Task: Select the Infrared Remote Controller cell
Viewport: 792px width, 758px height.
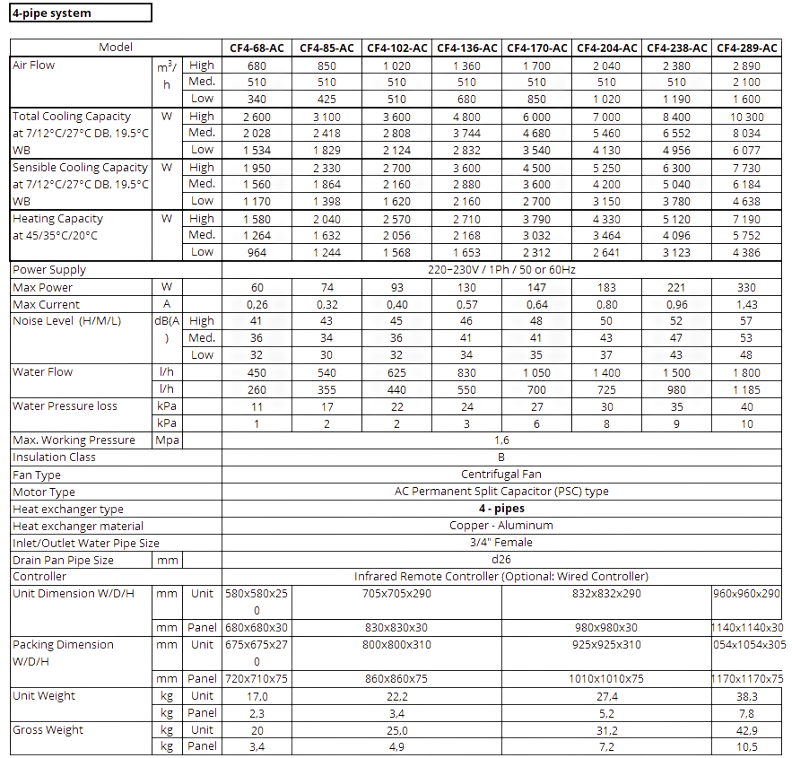Action: point(501,577)
